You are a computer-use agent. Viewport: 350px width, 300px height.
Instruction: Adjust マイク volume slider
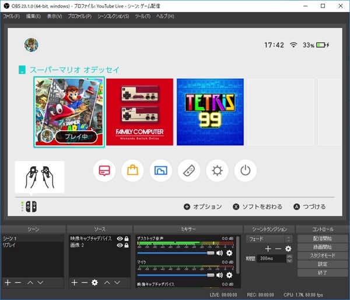tap(176, 275)
